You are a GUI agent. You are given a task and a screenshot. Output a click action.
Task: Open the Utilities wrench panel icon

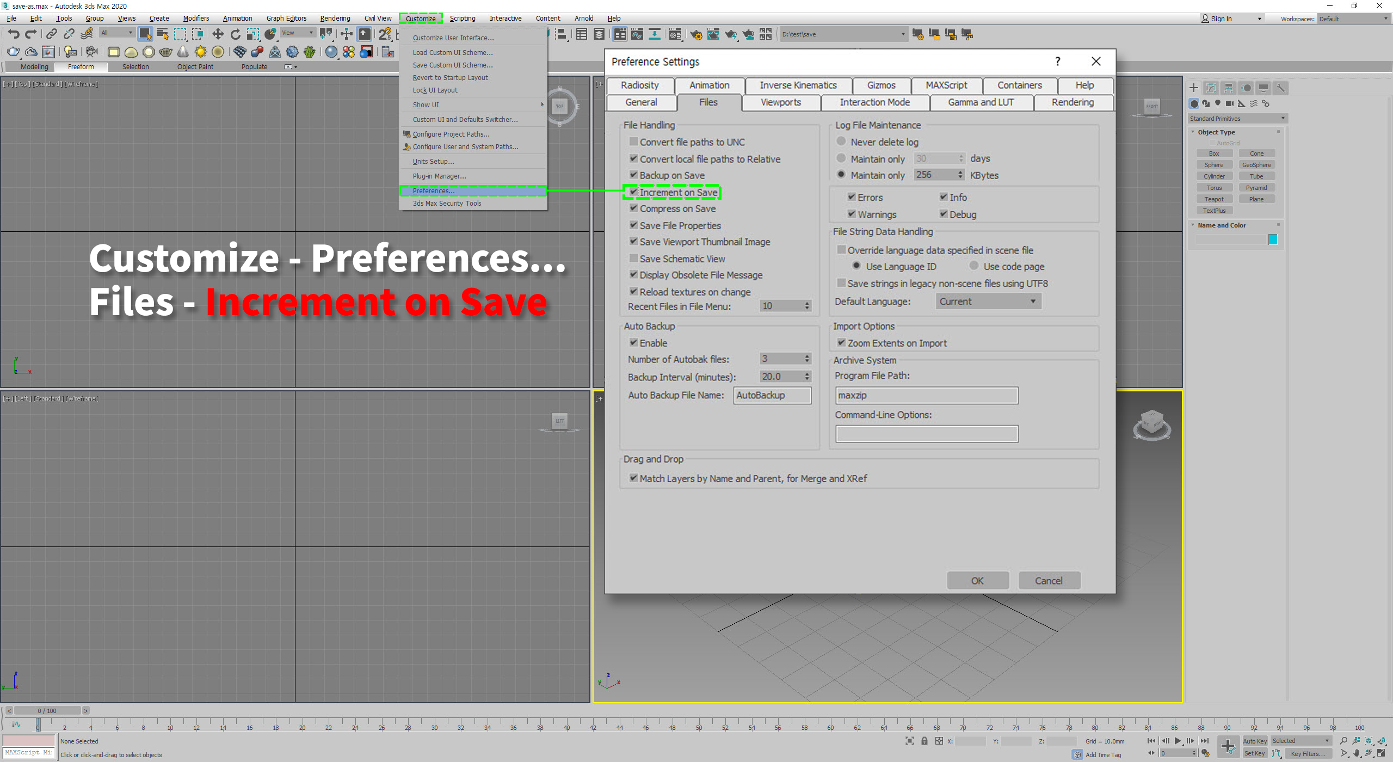[x=1280, y=88]
